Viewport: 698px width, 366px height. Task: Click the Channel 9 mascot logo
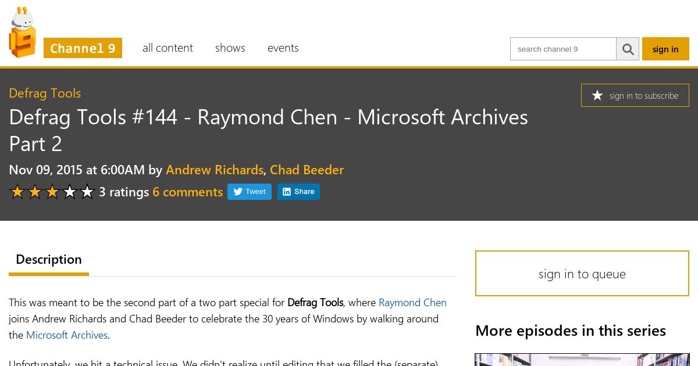coord(23,33)
